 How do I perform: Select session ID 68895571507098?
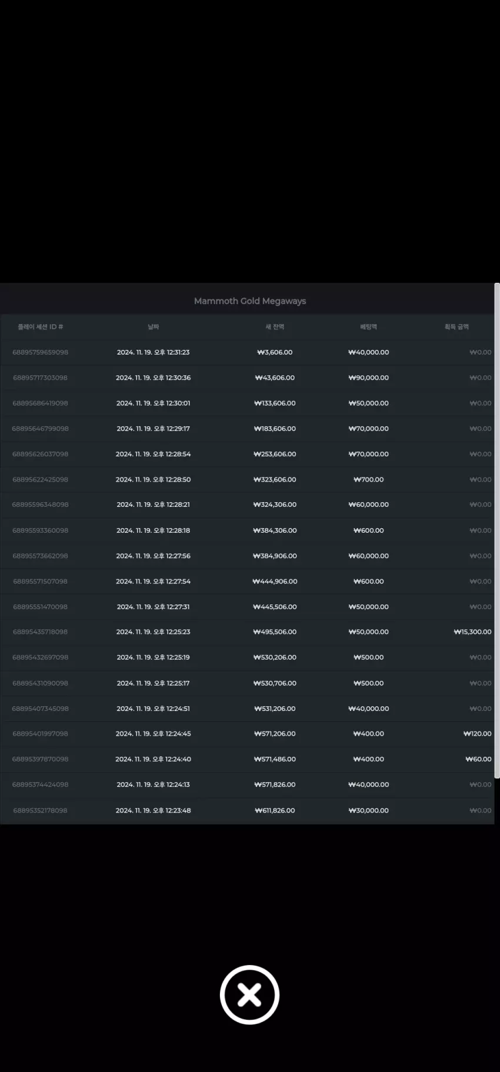[40, 582]
